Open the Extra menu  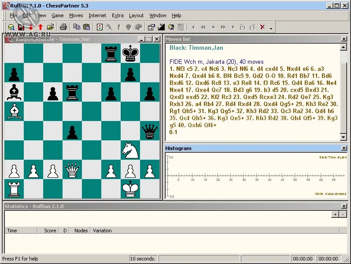(118, 15)
